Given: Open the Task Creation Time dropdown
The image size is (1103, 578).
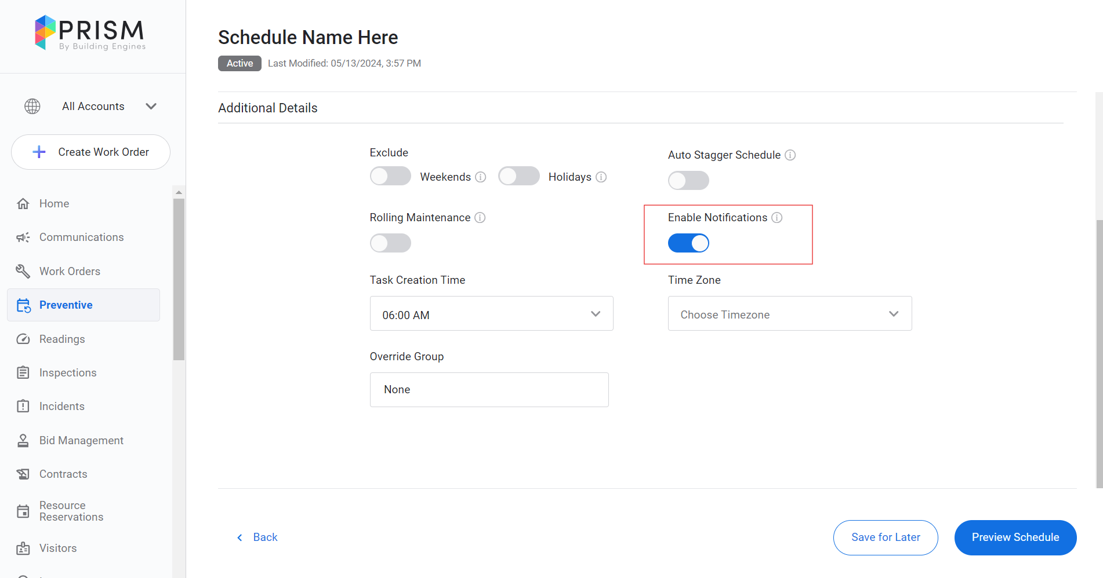Looking at the screenshot, I should click(x=492, y=313).
